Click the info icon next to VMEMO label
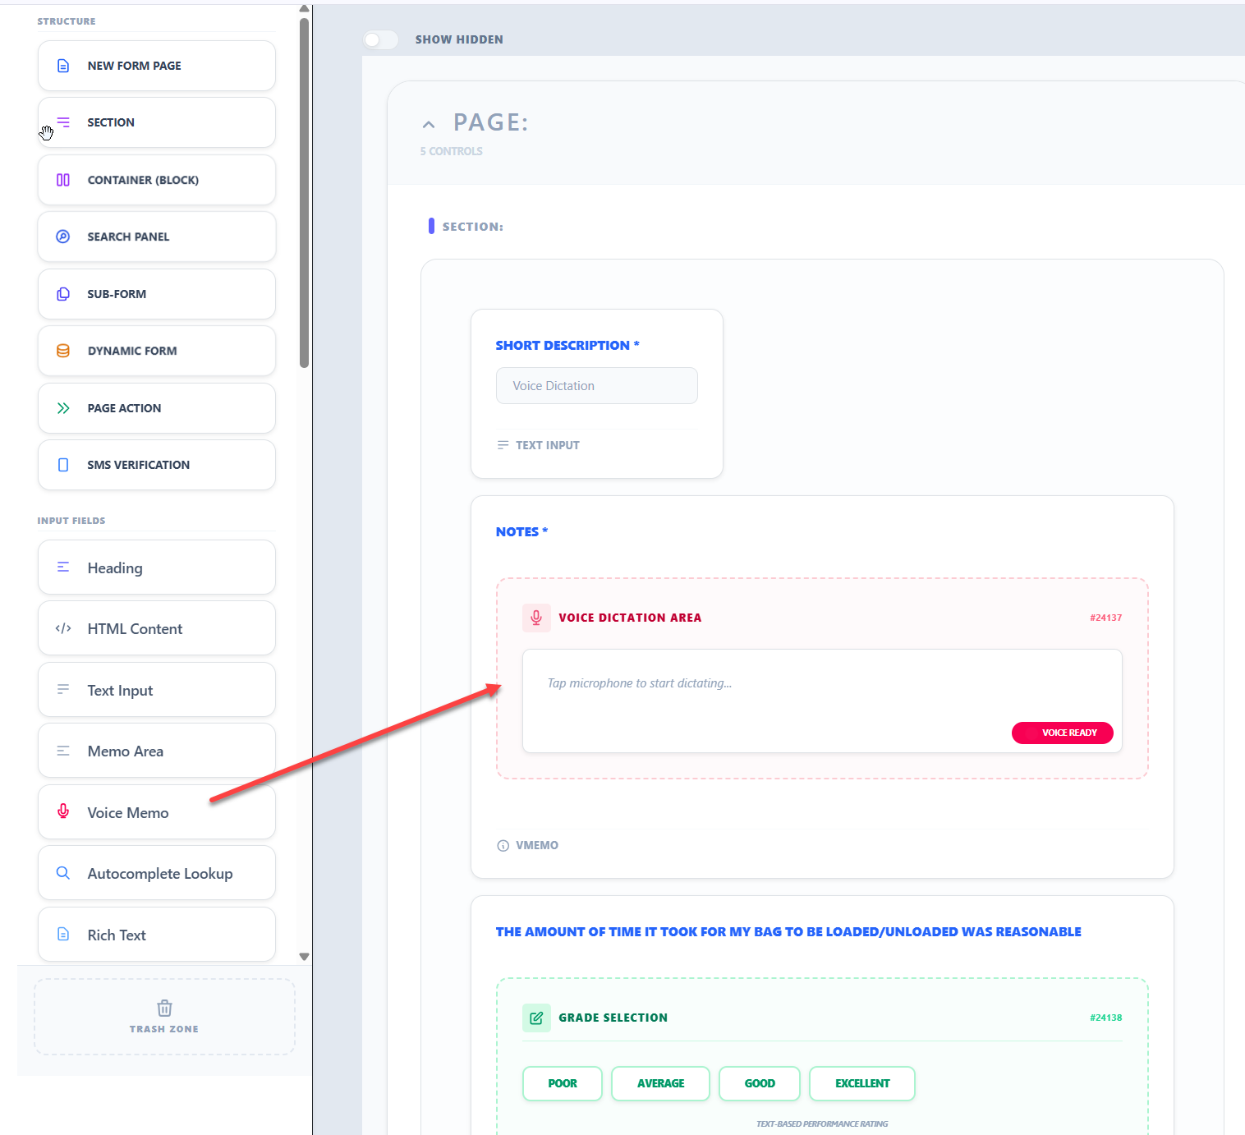 click(502, 845)
